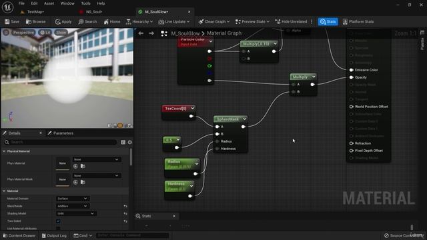Open the Window menu
Image resolution: width=427 pixels, height=240 pixels.
[x=67, y=3]
